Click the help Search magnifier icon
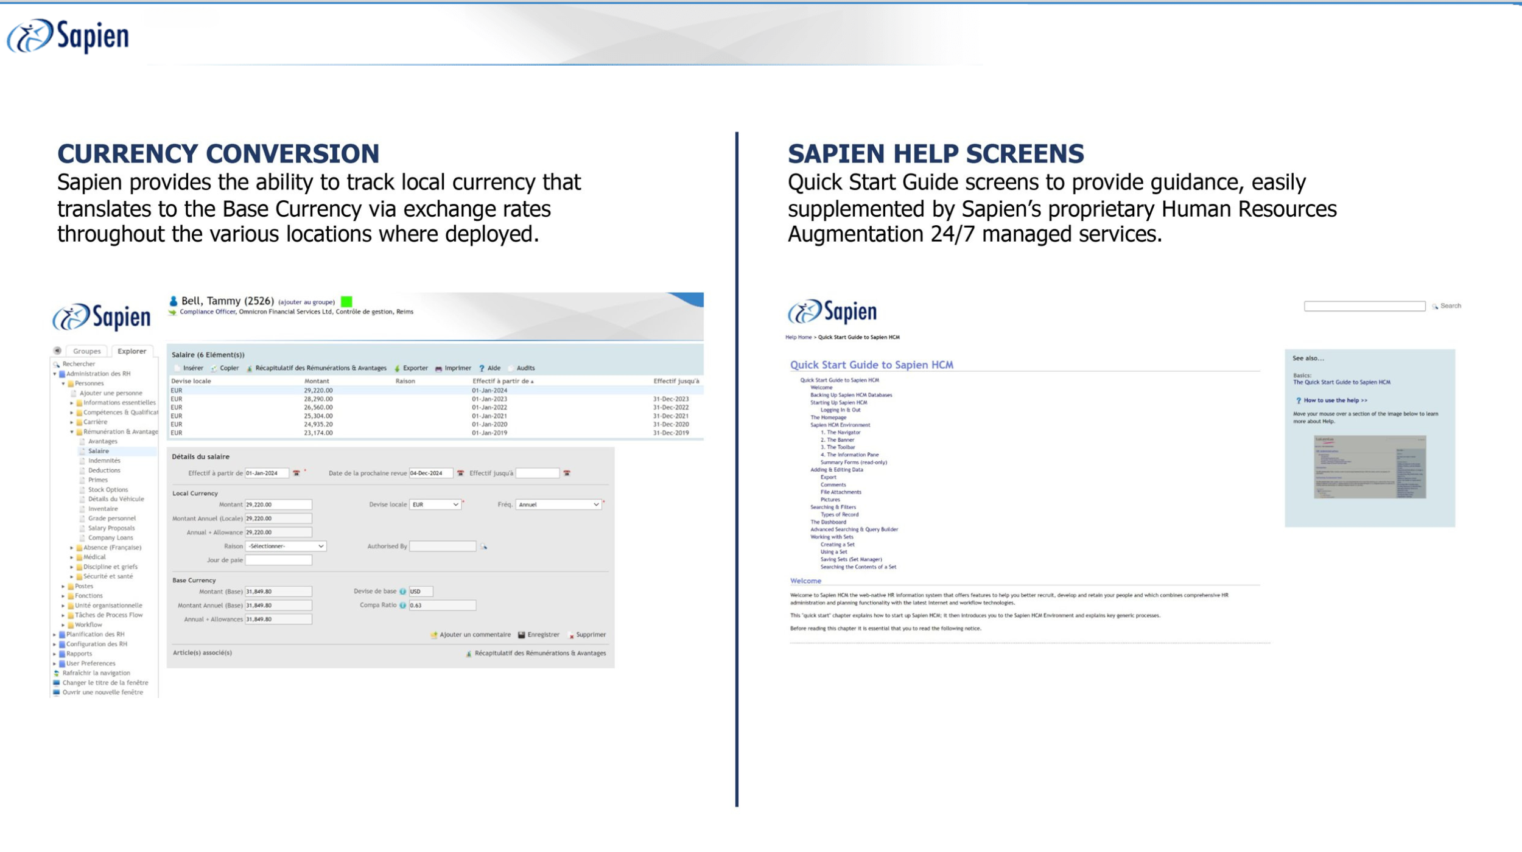Screen dimensions: 1522x852 1435,307
